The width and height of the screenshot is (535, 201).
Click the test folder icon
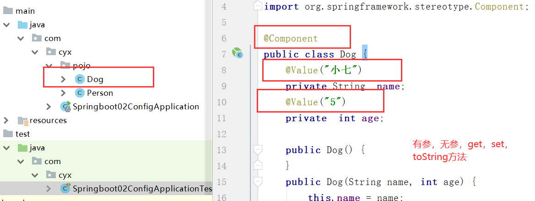tap(8, 134)
